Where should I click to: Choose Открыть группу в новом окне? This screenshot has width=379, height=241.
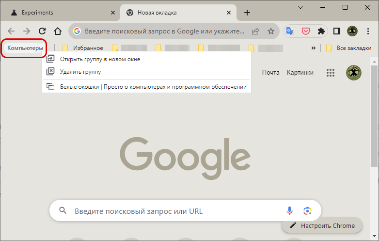click(146, 59)
